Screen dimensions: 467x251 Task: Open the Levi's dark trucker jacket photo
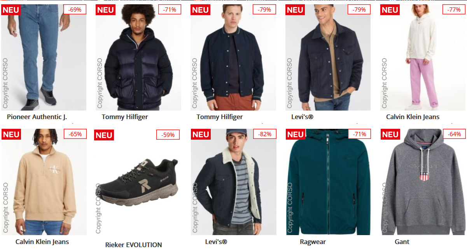328,57
